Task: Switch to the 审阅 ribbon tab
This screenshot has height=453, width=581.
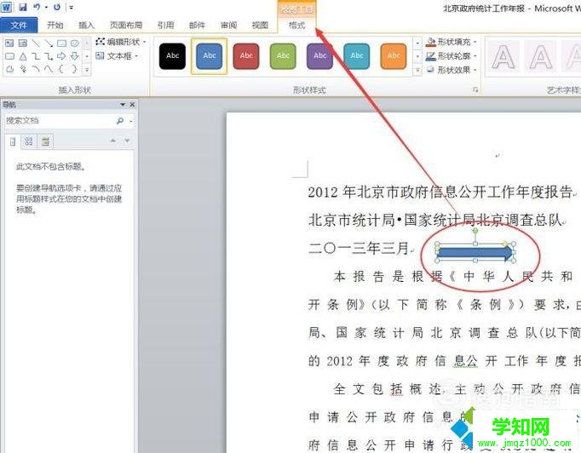Action: point(228,26)
